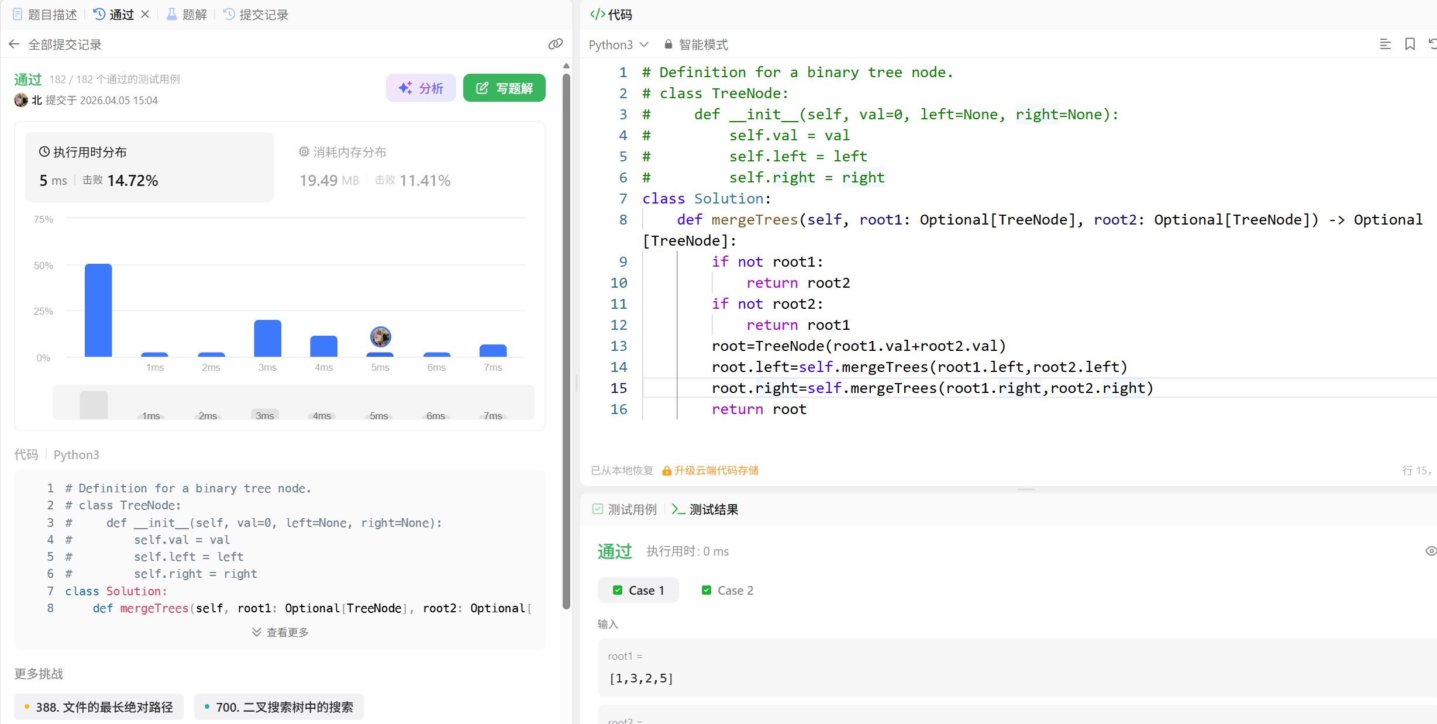Screen dimensions: 1437x724
Task: Expand code with 查看更多
Action: 280,632
